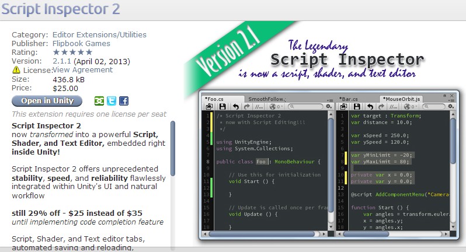This screenshot has width=466, height=252.
Task: Toggle comment button in Foo.cs toolbar
Action: 259,107
